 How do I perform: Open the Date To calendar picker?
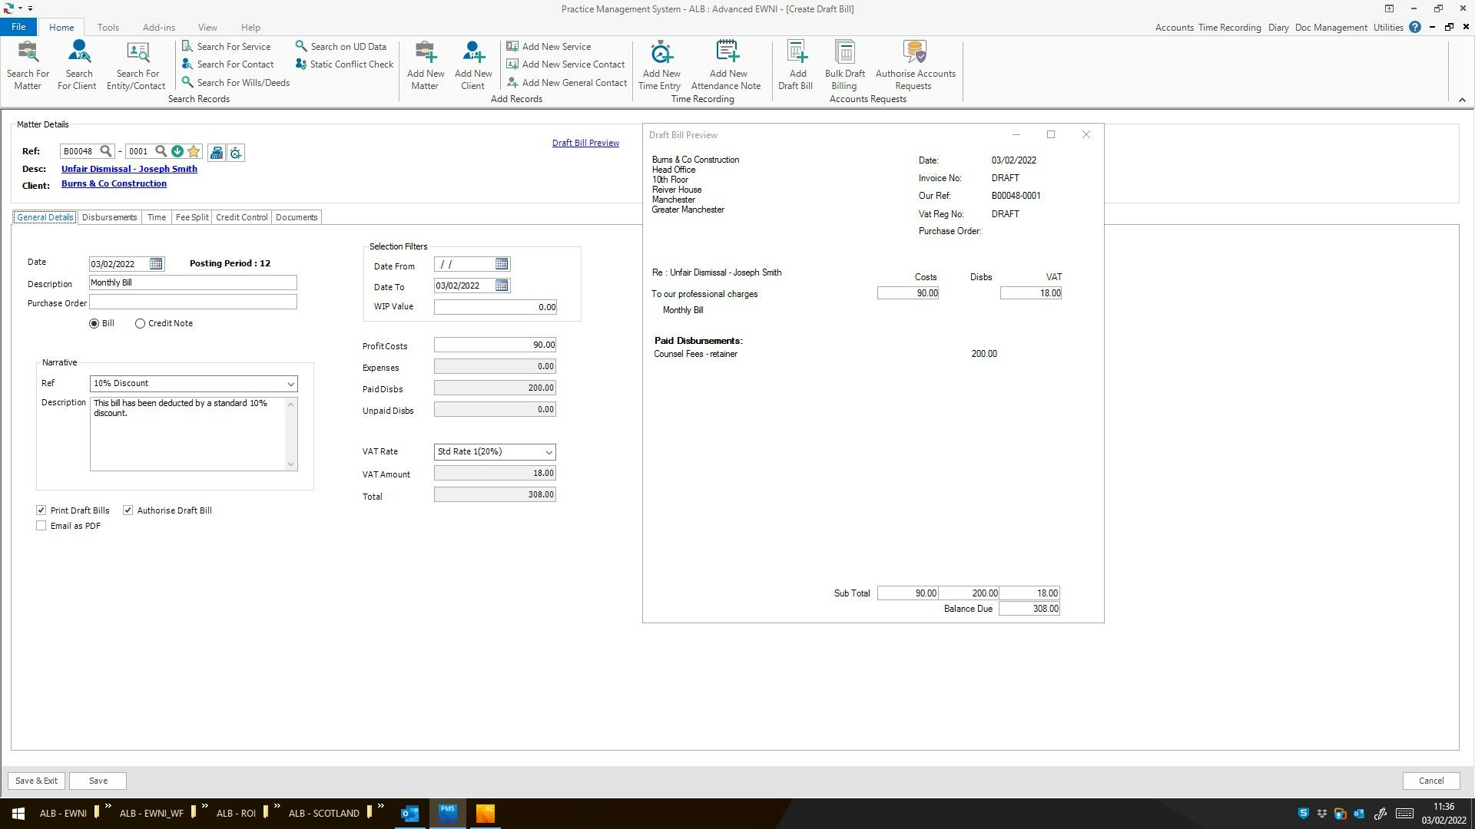tap(502, 285)
